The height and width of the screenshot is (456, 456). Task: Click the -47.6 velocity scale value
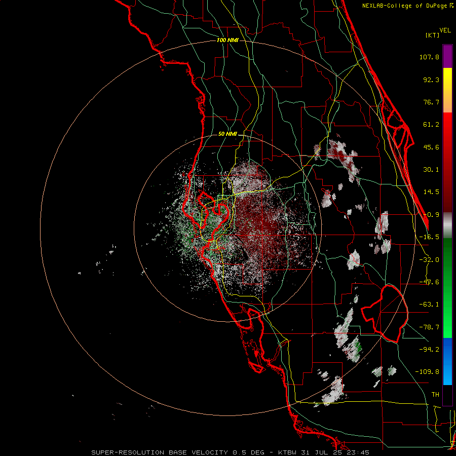point(429,282)
